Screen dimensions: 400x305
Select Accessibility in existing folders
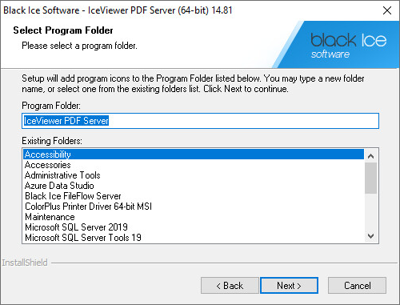coord(194,155)
